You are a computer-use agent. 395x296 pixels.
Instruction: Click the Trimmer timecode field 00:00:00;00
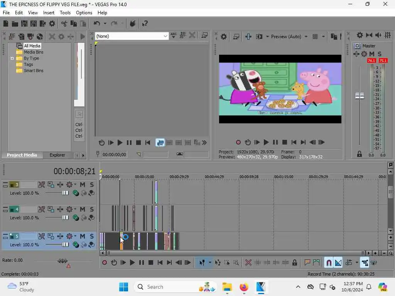point(114,155)
